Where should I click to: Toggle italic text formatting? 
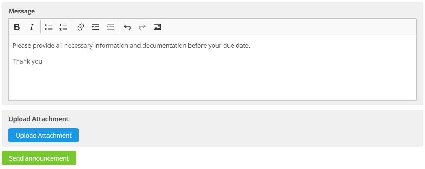32,27
